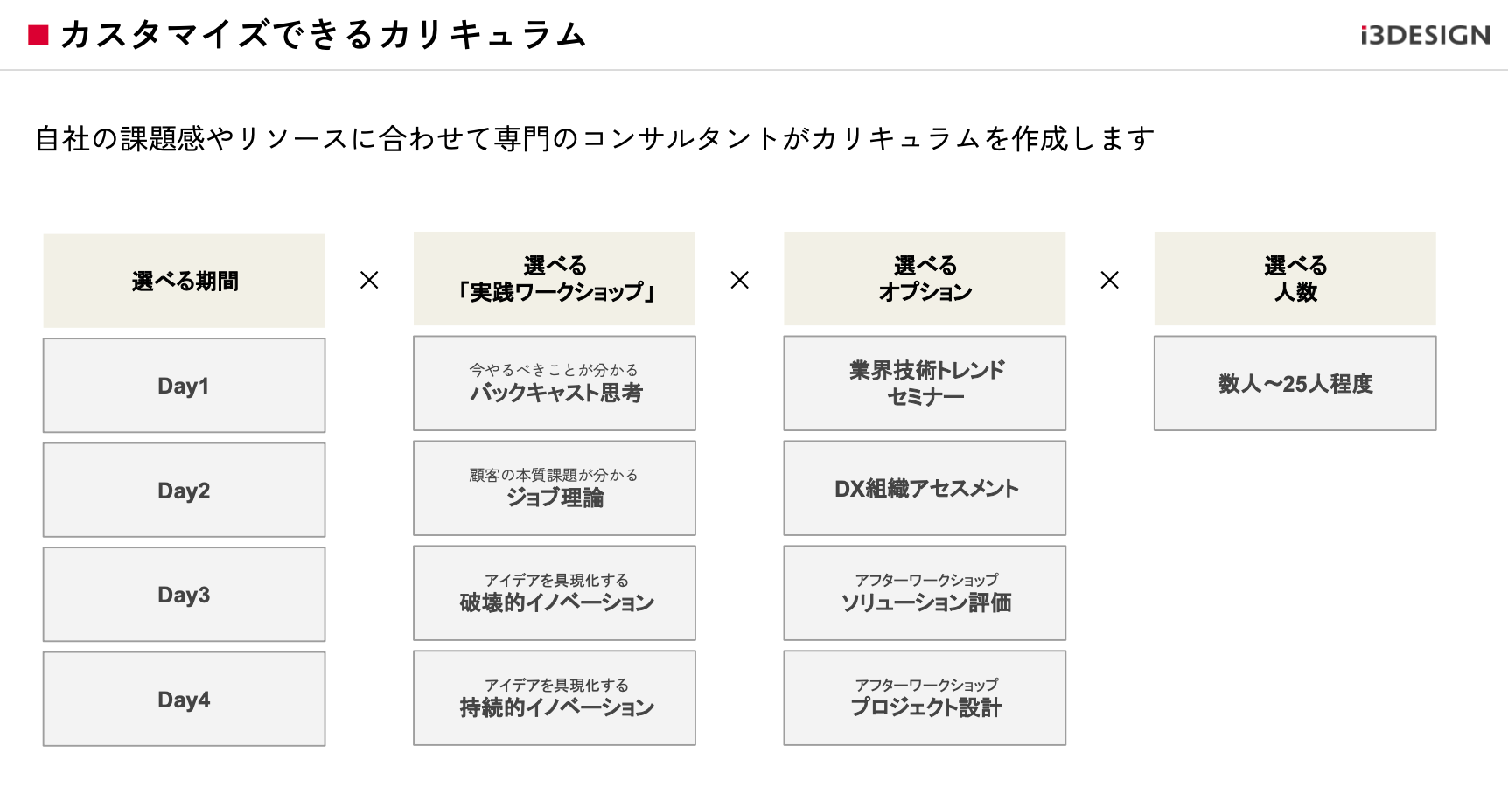
Task: Pick the 持続的イノベーション workshop
Action: pyautogui.click(x=555, y=698)
